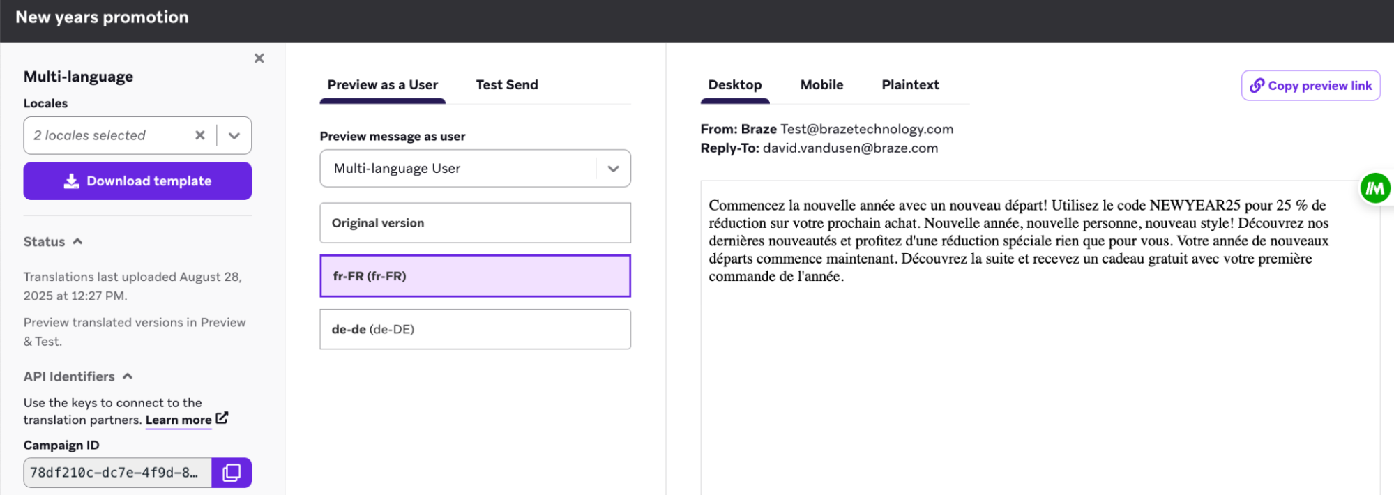Copy the Campaign ID to clipboard
The width and height of the screenshot is (1394, 495).
(232, 473)
